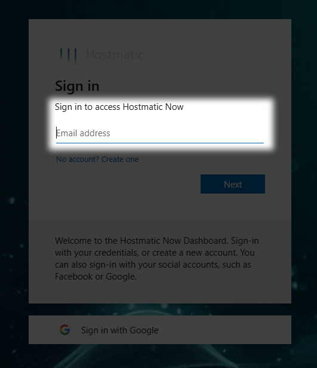Click the blue Next button
This screenshot has height=368, width=317.
(x=233, y=184)
